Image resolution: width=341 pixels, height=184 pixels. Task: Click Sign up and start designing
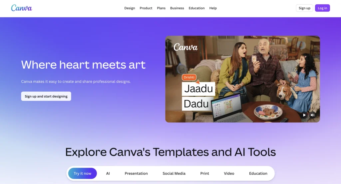coord(46,96)
